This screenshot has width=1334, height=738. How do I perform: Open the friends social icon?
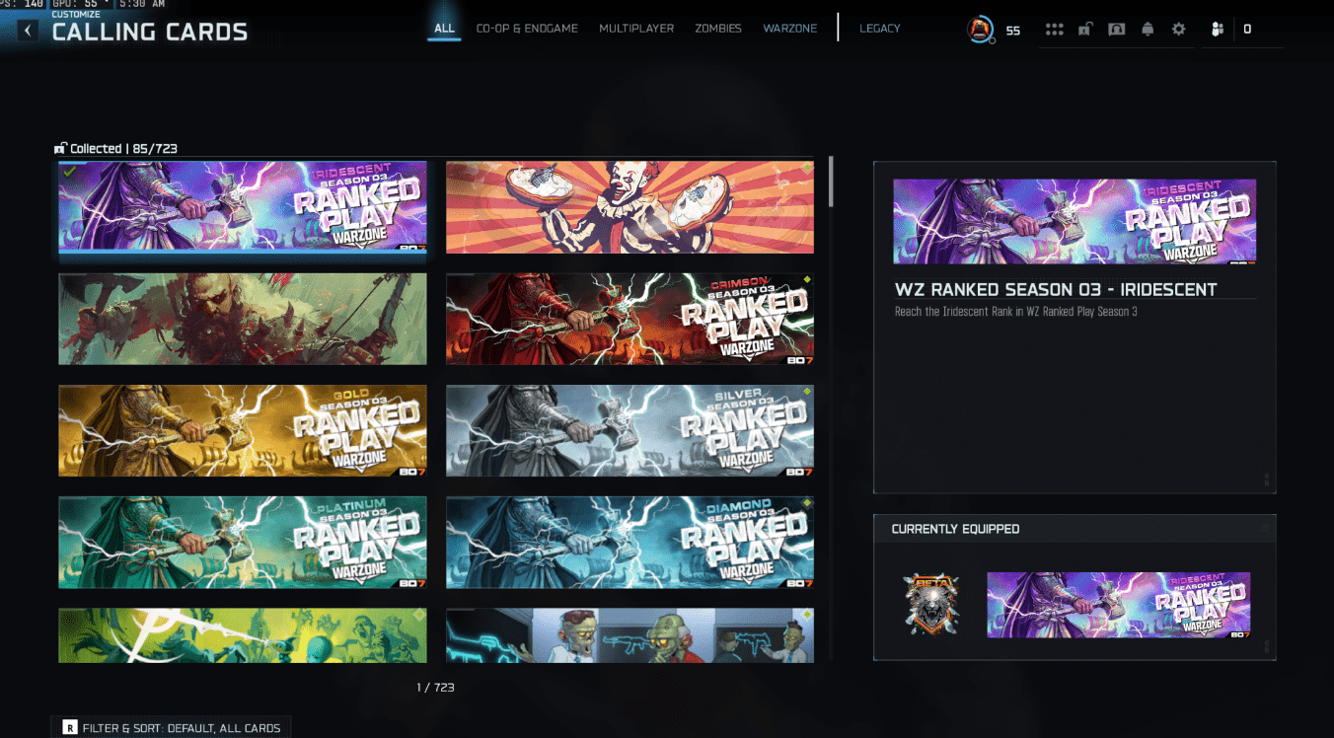click(1218, 30)
